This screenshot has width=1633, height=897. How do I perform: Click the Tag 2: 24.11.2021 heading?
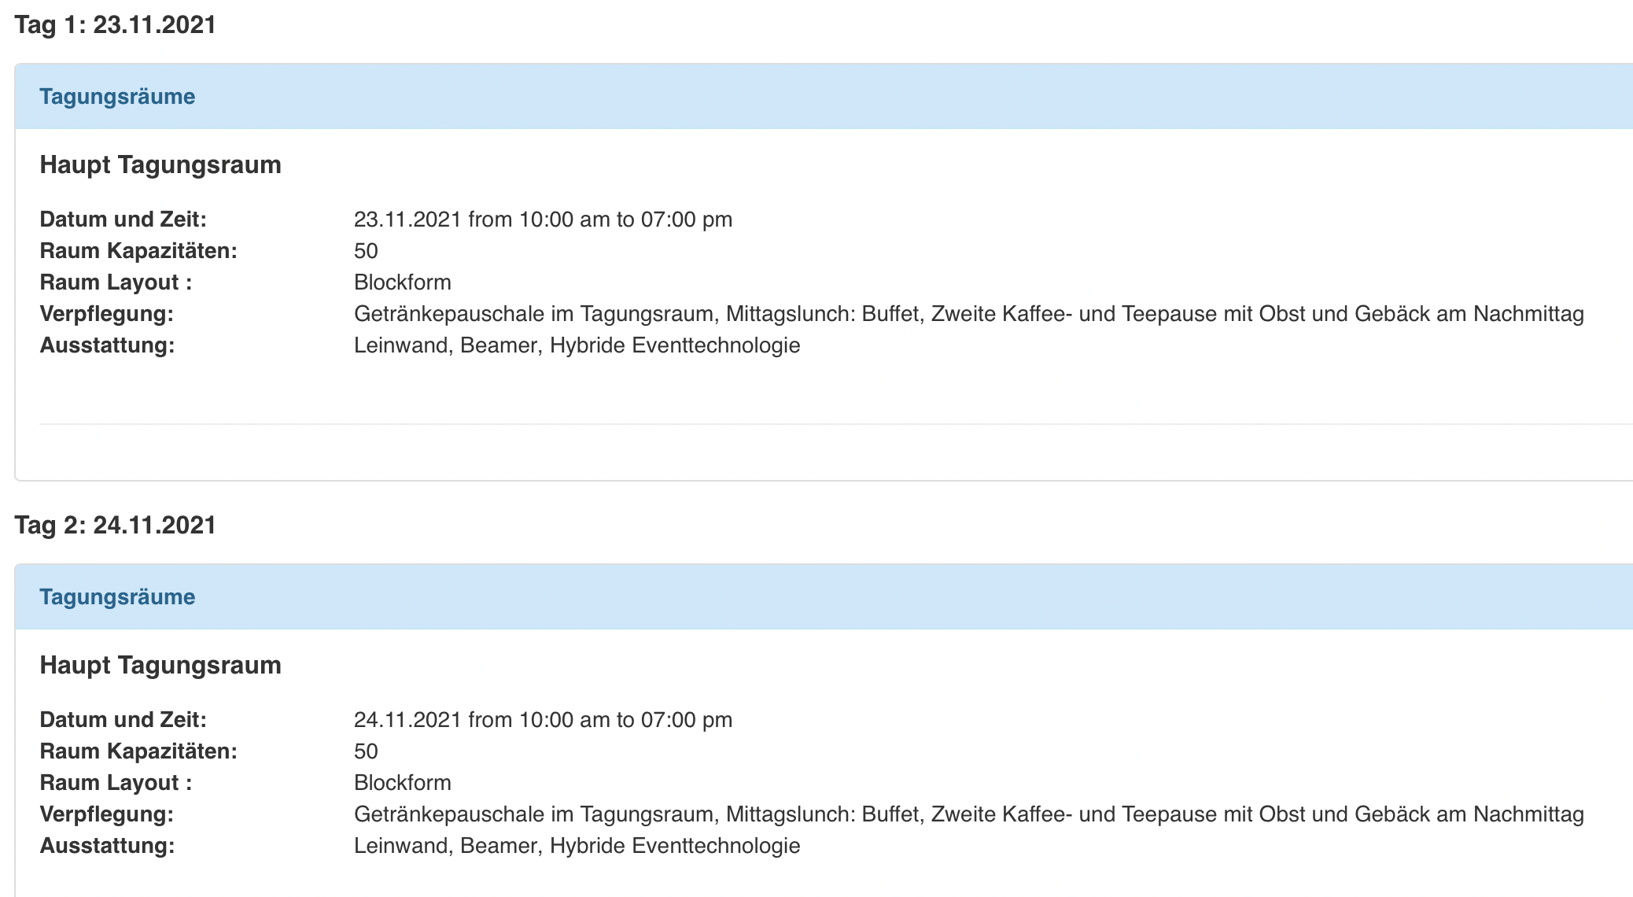[x=116, y=526]
